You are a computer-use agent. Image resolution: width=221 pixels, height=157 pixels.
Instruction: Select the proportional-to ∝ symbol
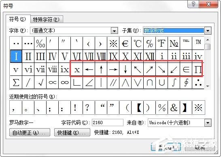[53, 82]
